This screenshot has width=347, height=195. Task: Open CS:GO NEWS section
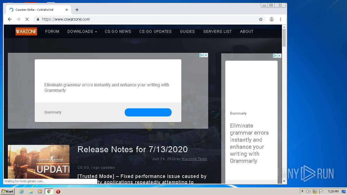[118, 31]
